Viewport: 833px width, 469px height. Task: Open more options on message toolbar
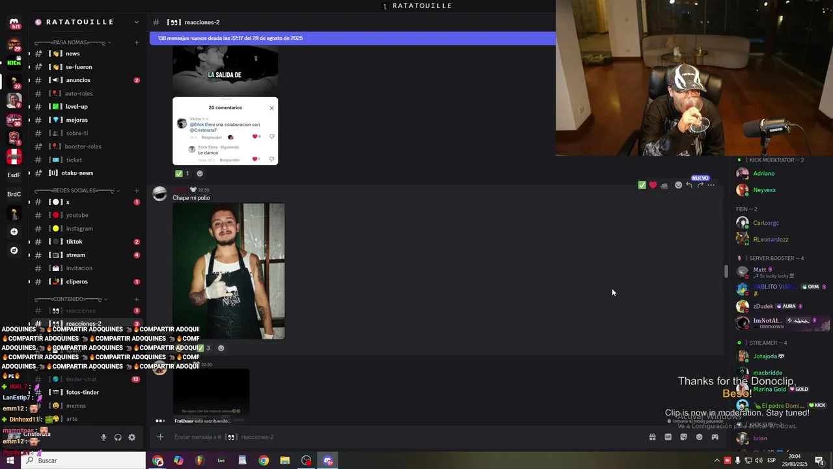(711, 186)
